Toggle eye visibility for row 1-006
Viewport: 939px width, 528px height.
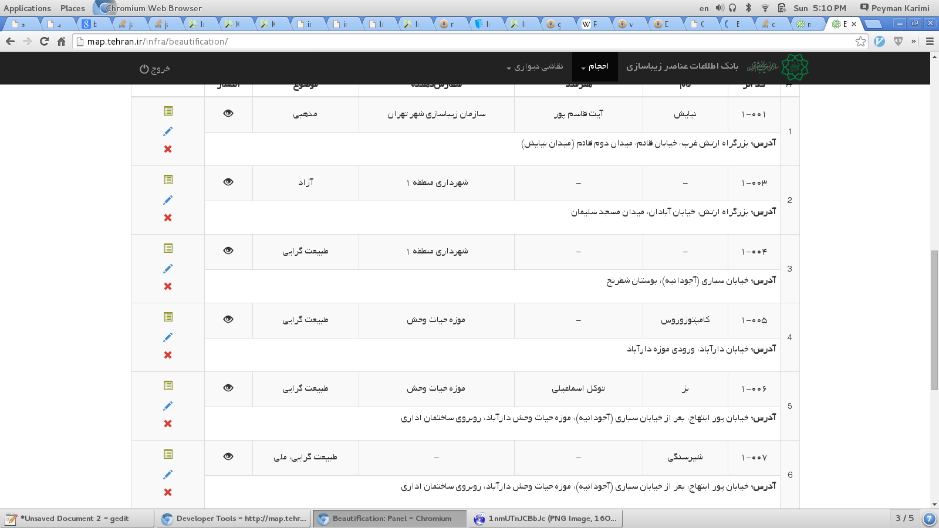pyautogui.click(x=228, y=388)
